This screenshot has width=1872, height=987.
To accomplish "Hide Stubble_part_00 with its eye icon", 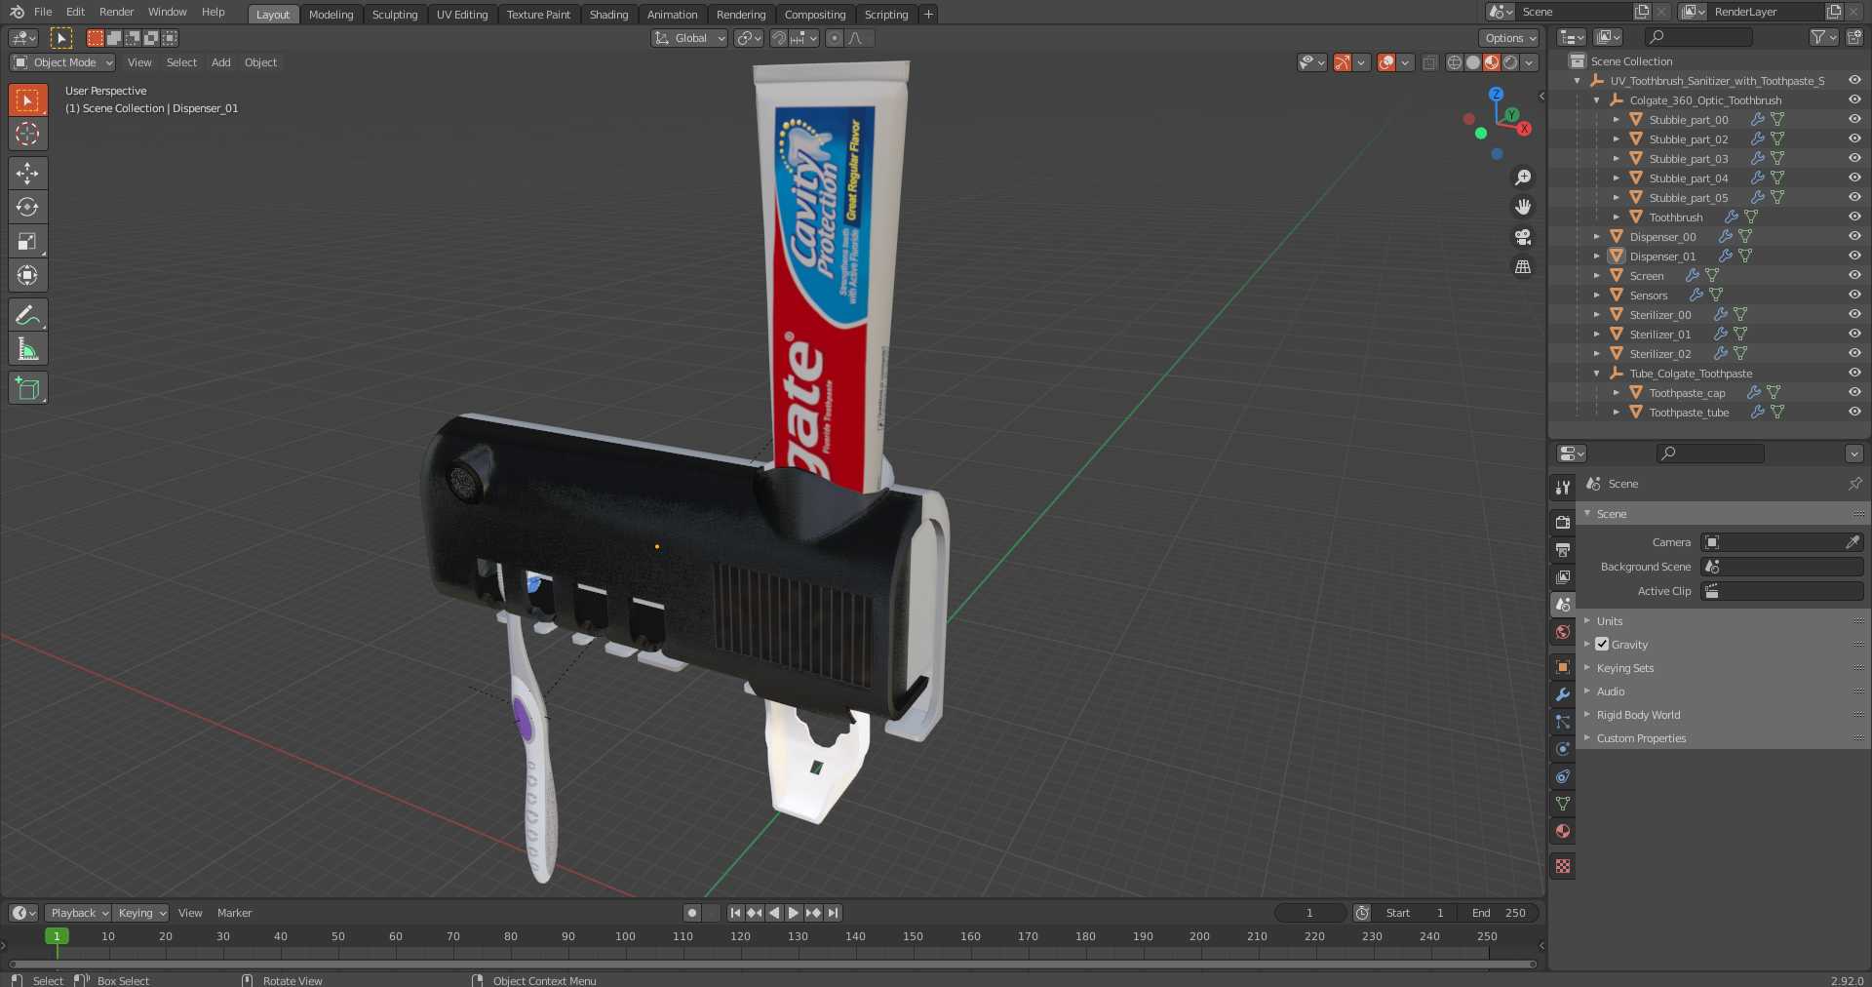I will coord(1854,119).
